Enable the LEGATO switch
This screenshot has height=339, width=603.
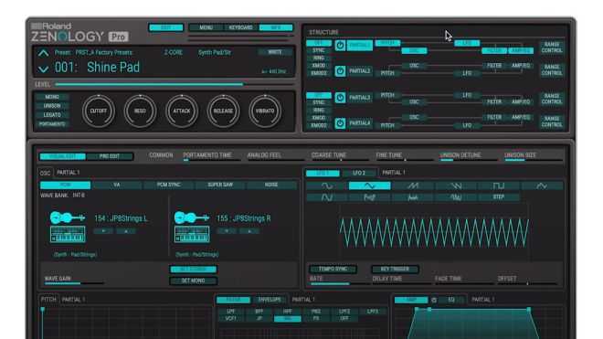click(52, 115)
